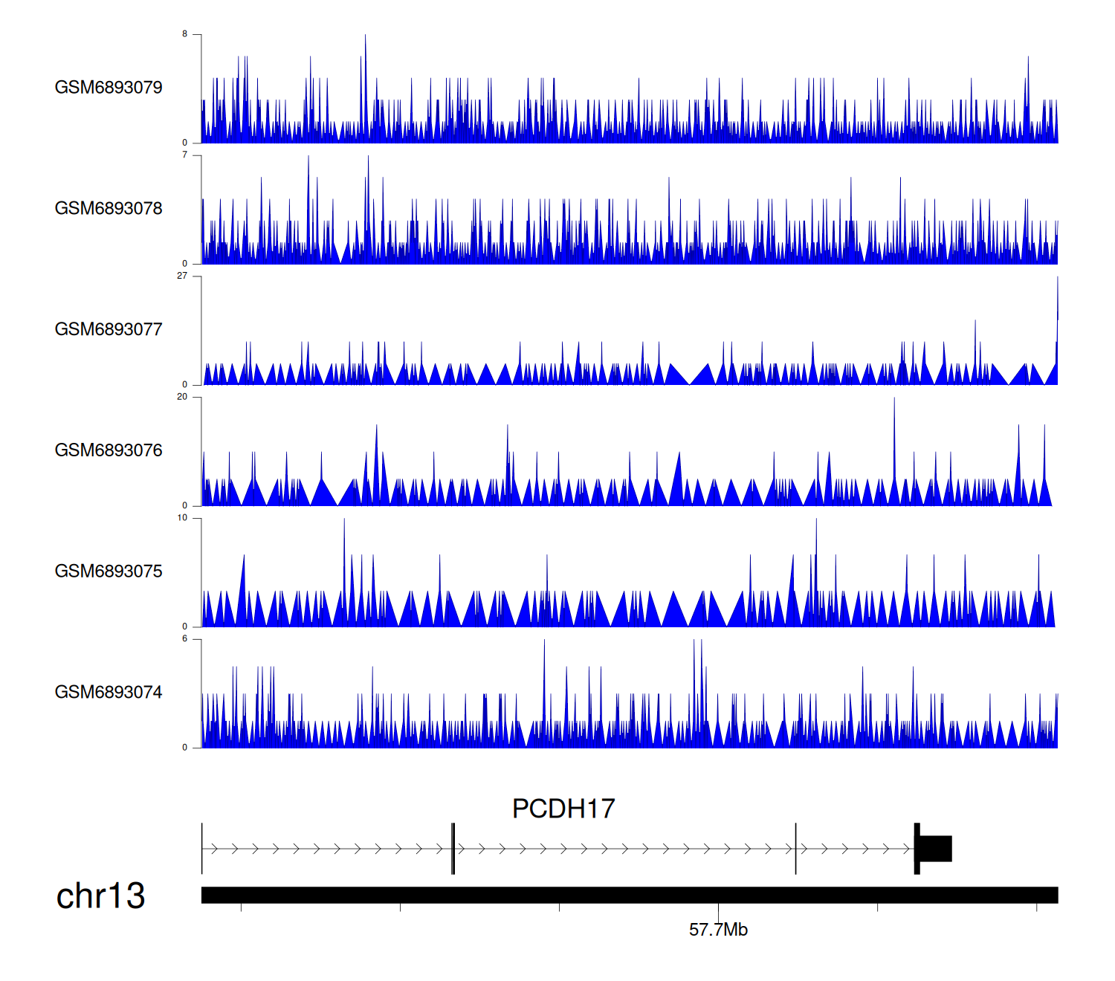Viewport: 1115px width, 981px height.
Task: Select the GSM6893078 track label
Action: point(109,209)
